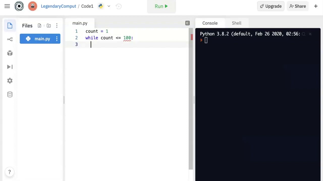This screenshot has width=323, height=181.
Task: Click the underlined 100 on line 2
Action: (x=127, y=38)
